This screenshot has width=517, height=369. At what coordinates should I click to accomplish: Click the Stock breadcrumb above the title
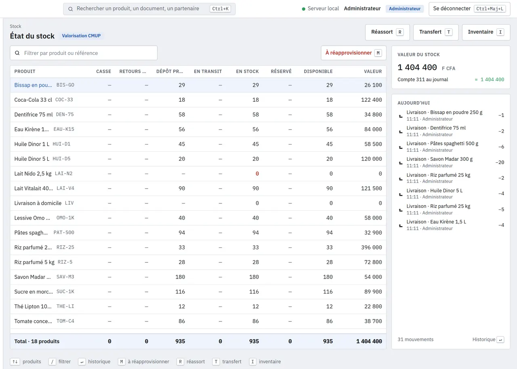pos(15,26)
